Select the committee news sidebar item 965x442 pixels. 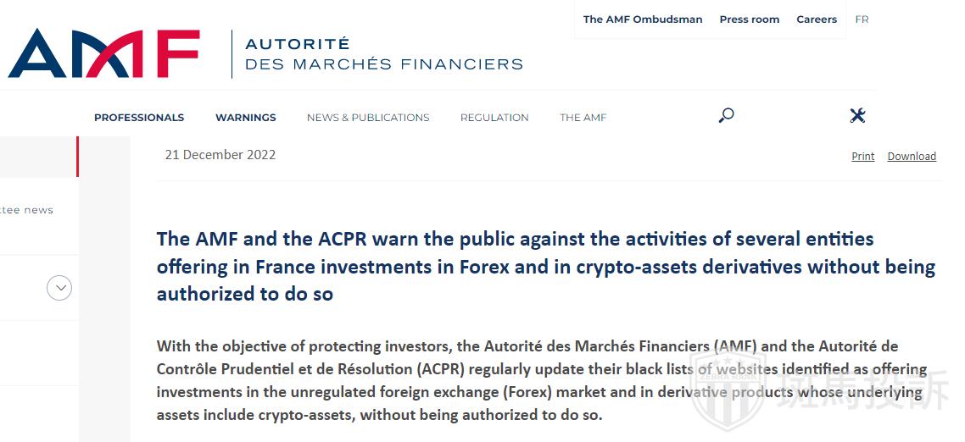[x=26, y=210]
